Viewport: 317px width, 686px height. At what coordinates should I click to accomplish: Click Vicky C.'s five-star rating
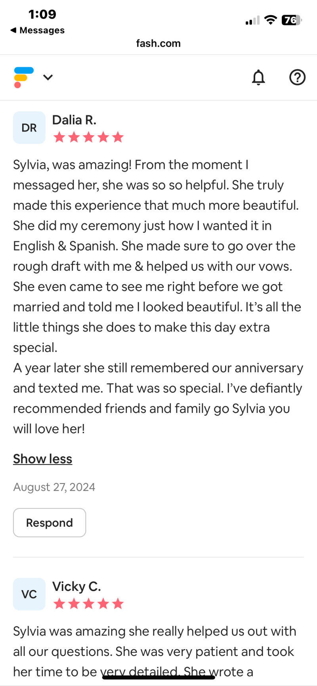[x=88, y=604]
